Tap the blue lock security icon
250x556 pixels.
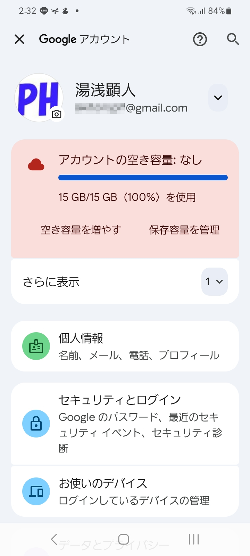click(x=36, y=424)
